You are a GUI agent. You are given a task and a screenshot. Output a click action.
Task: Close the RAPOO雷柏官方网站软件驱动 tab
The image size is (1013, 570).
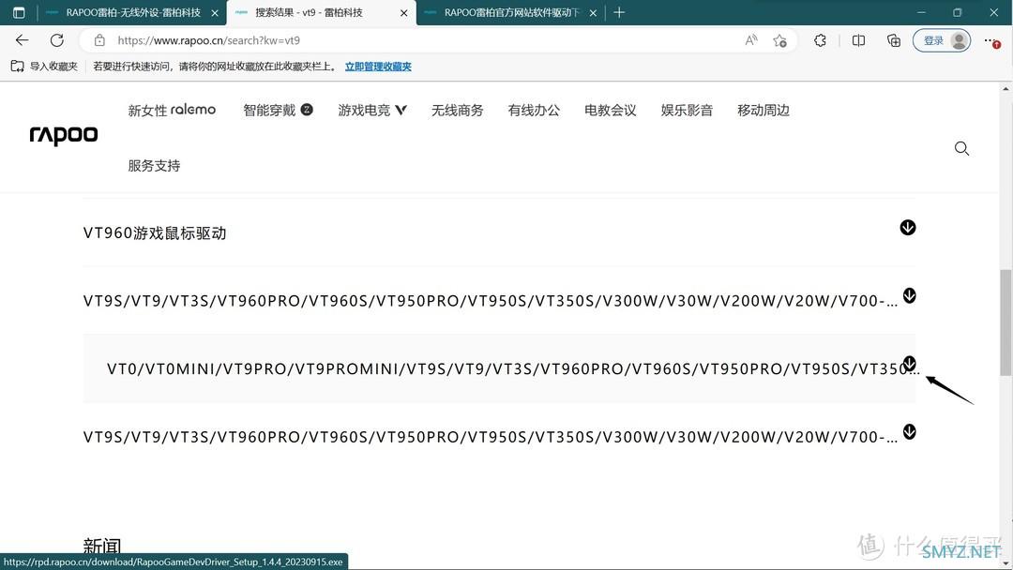[593, 13]
